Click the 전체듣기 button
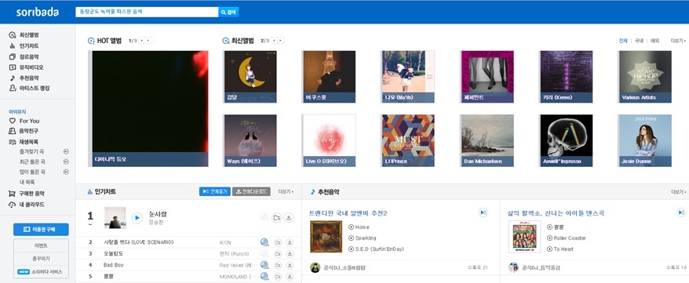The image size is (689, 283). point(215,192)
